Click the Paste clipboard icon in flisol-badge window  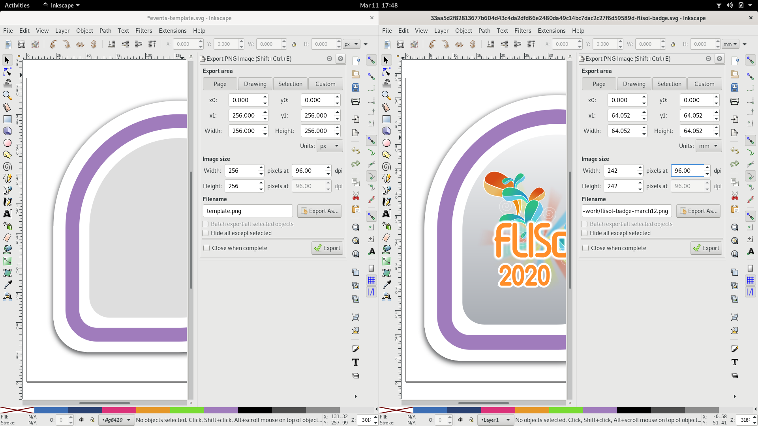pos(735,209)
